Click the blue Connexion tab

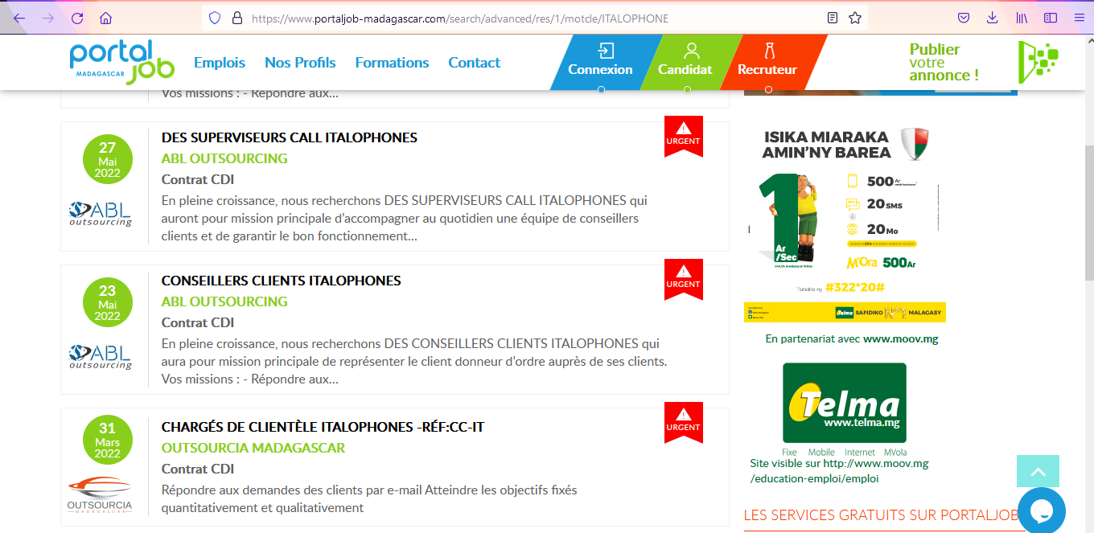click(601, 62)
